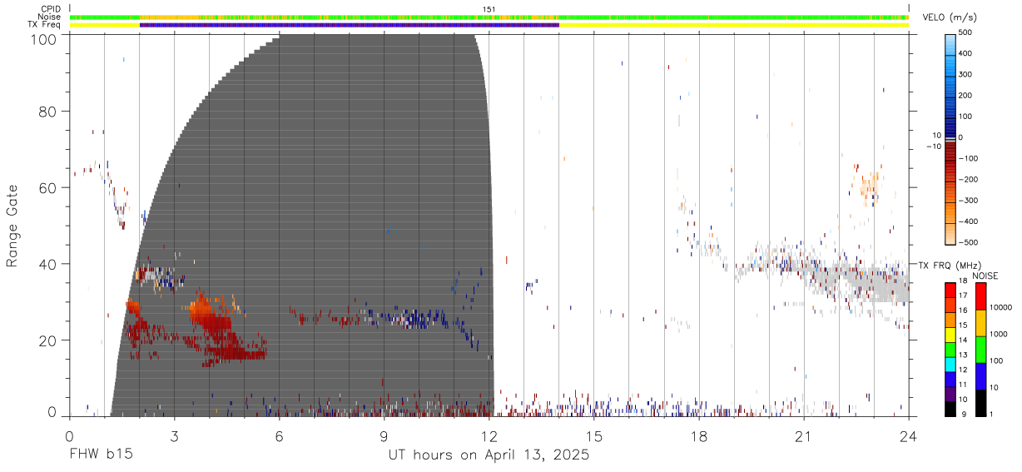
Task: Click the orange scatter cluster near hour 23
Action: click(869, 186)
